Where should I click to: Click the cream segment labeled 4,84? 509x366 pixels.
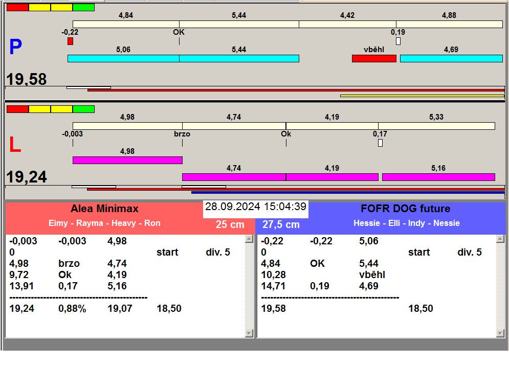click(126, 24)
